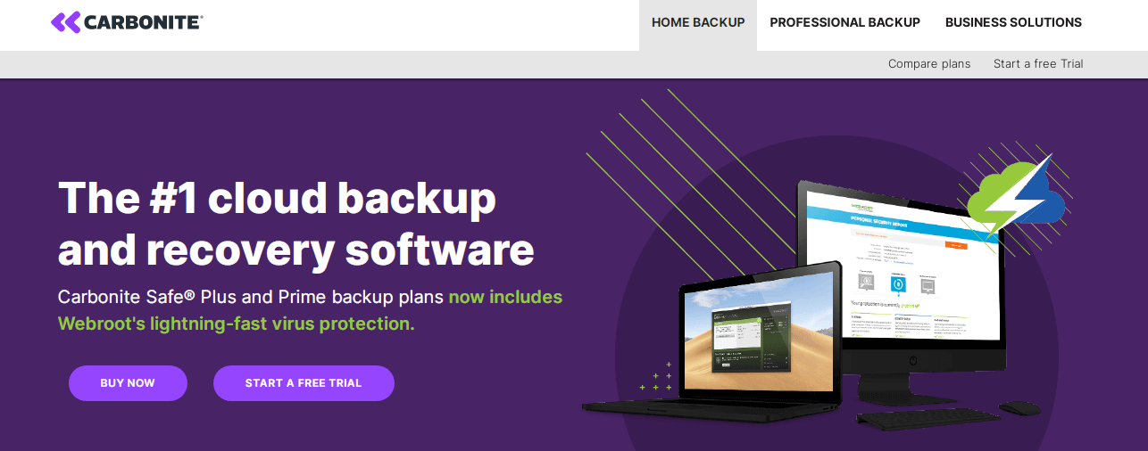Viewport: 1148px width, 451px height.
Task: Switch to the Professional Backup tab
Action: click(844, 22)
